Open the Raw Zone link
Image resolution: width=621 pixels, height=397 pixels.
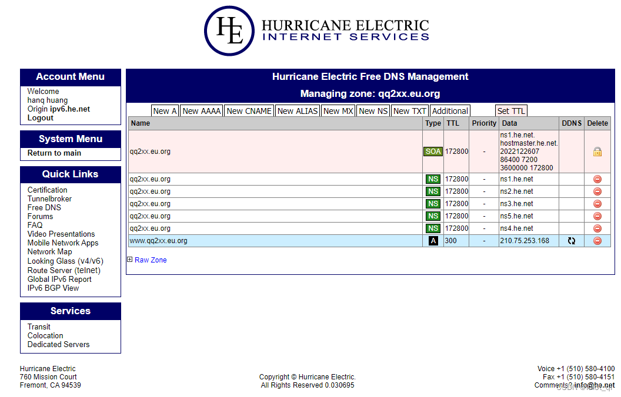pos(151,260)
